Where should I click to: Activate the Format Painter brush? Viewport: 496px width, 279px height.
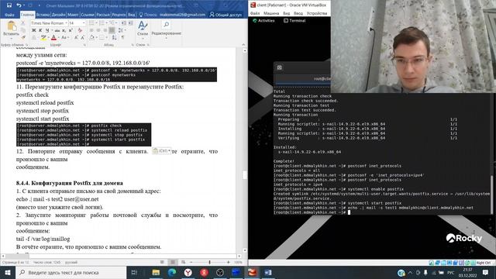pyautogui.click(x=23, y=37)
